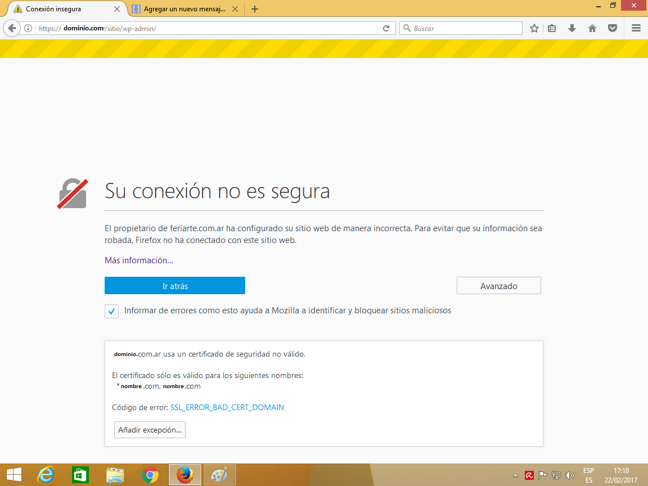Open the Windows Store taskbar icon

80,475
